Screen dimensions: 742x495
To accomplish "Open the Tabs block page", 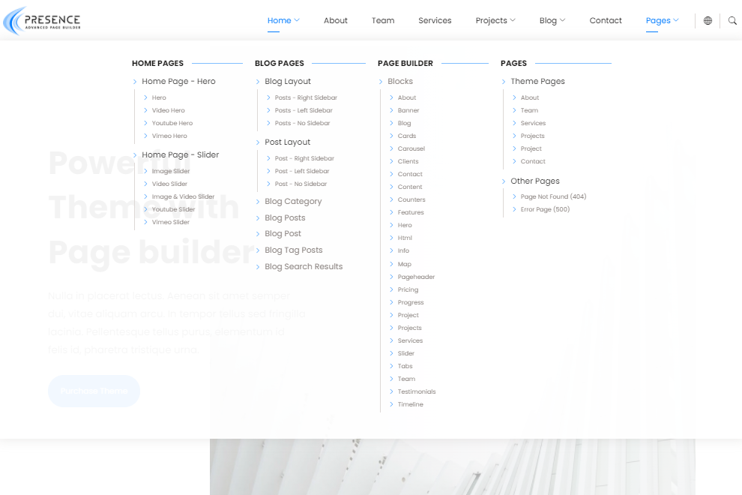I will [405, 366].
